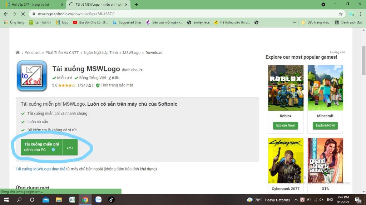
Task: Click Explore Now under Minecraft
Action: click(x=325, y=126)
